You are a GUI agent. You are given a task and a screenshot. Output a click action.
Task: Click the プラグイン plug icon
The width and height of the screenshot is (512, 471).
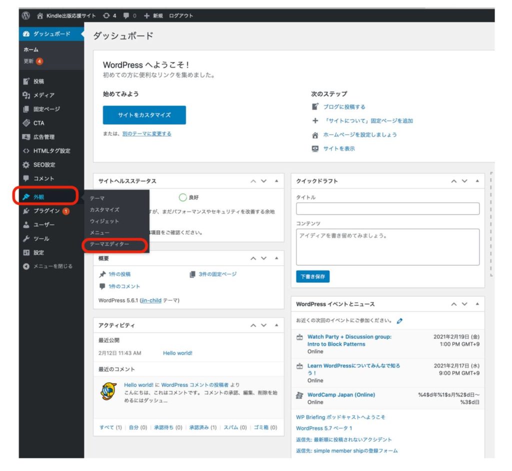[x=26, y=211]
